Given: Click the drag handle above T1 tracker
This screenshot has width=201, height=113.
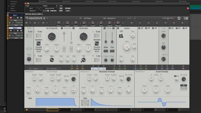Looking at the screenshot, I should [157, 66].
